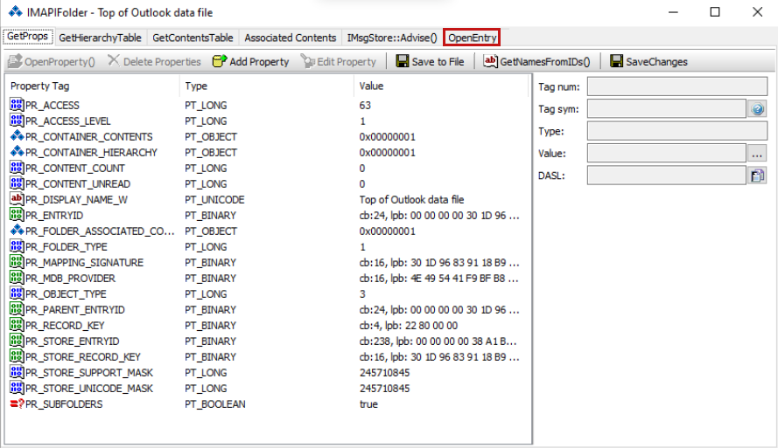
Task: Click value 3 of PR_OBJECT_TYPE
Action: coord(362,294)
